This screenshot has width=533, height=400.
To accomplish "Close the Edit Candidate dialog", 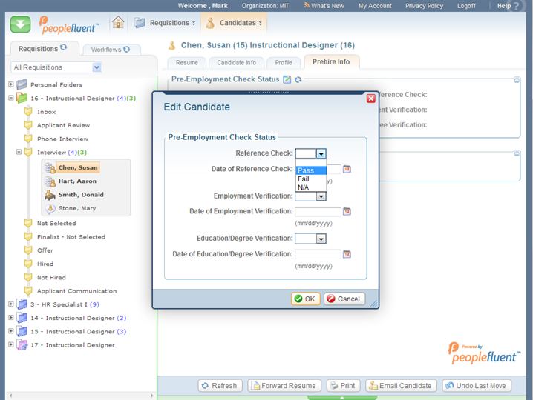I will click(x=370, y=98).
